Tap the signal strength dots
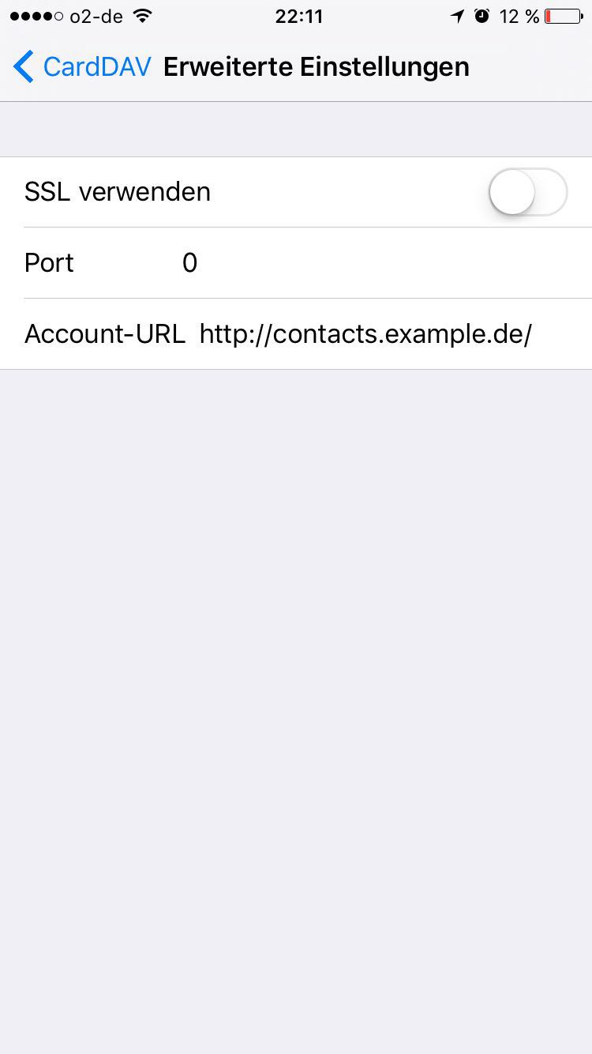592x1054 pixels. [x=36, y=17]
